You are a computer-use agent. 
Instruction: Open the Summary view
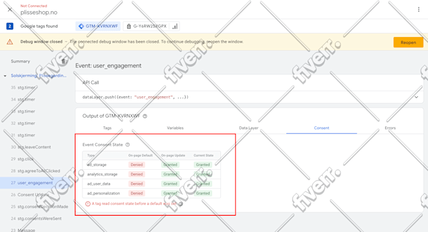tap(21, 62)
